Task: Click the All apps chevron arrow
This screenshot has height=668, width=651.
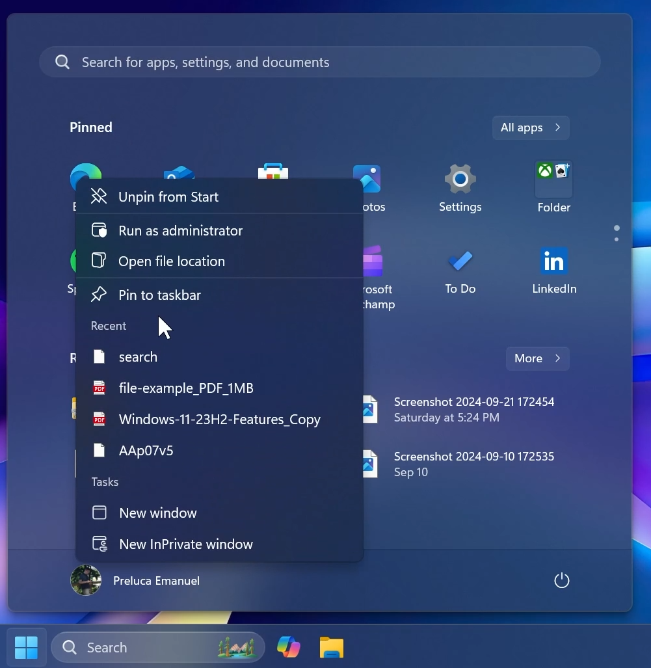Action: click(x=558, y=127)
